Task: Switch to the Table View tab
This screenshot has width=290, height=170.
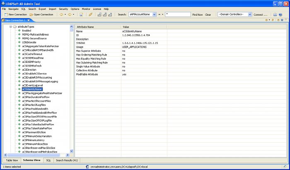Action: click(12, 160)
